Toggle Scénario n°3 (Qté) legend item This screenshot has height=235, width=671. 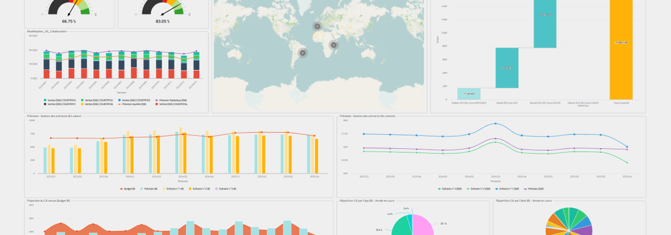point(450,189)
